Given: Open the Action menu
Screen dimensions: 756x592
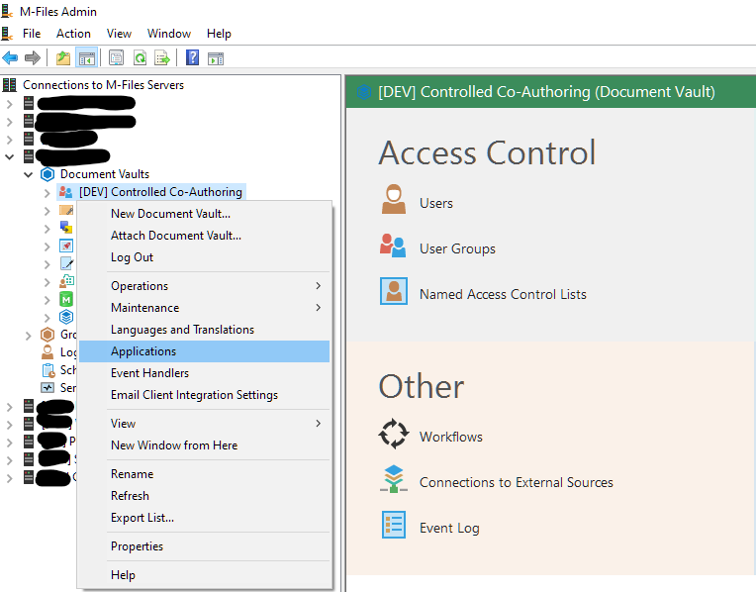Looking at the screenshot, I should click(x=73, y=34).
